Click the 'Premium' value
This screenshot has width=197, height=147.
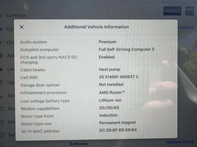click(108, 42)
